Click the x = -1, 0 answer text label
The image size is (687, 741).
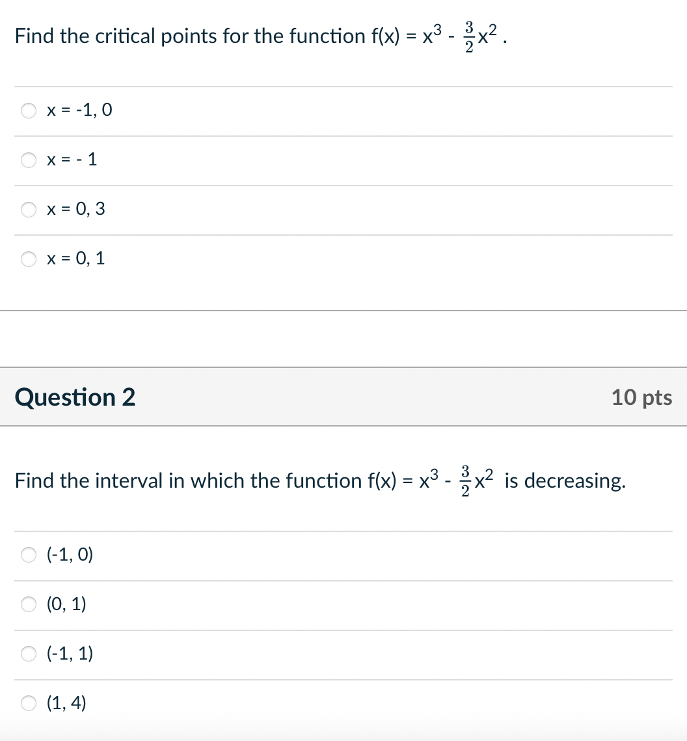coord(78,111)
